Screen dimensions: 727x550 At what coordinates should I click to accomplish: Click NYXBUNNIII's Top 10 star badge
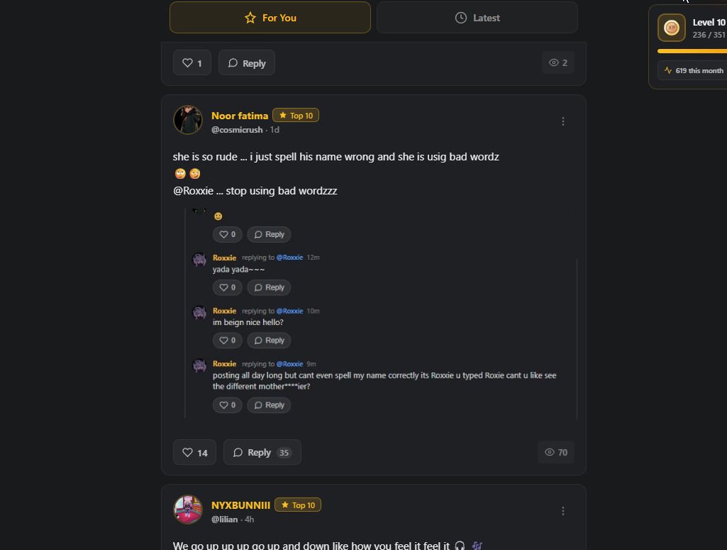click(x=298, y=505)
